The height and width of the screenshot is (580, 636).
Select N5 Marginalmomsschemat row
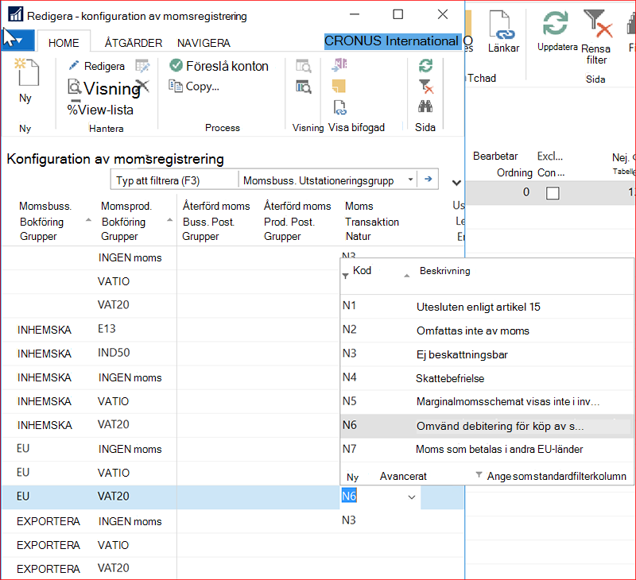(487, 402)
